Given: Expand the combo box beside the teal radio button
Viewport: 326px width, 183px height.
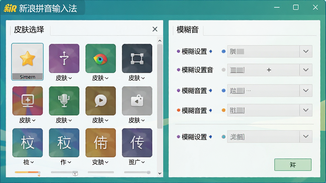Looking at the screenshot, I should [x=270, y=137].
